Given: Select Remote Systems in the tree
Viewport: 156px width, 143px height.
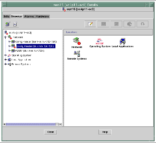Looking at the screenshot, I should [x=21, y=64].
